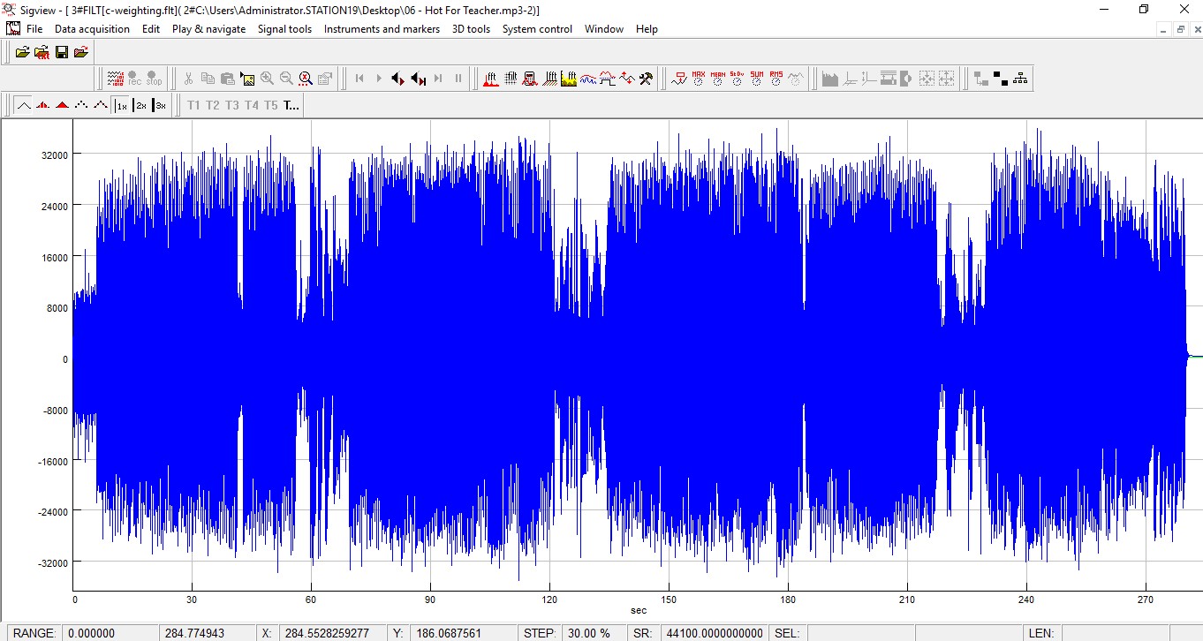Jump to signal start playback control
The image size is (1203, 641).
(359, 79)
